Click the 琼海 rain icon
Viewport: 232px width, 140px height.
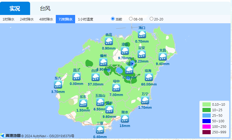click(149, 77)
